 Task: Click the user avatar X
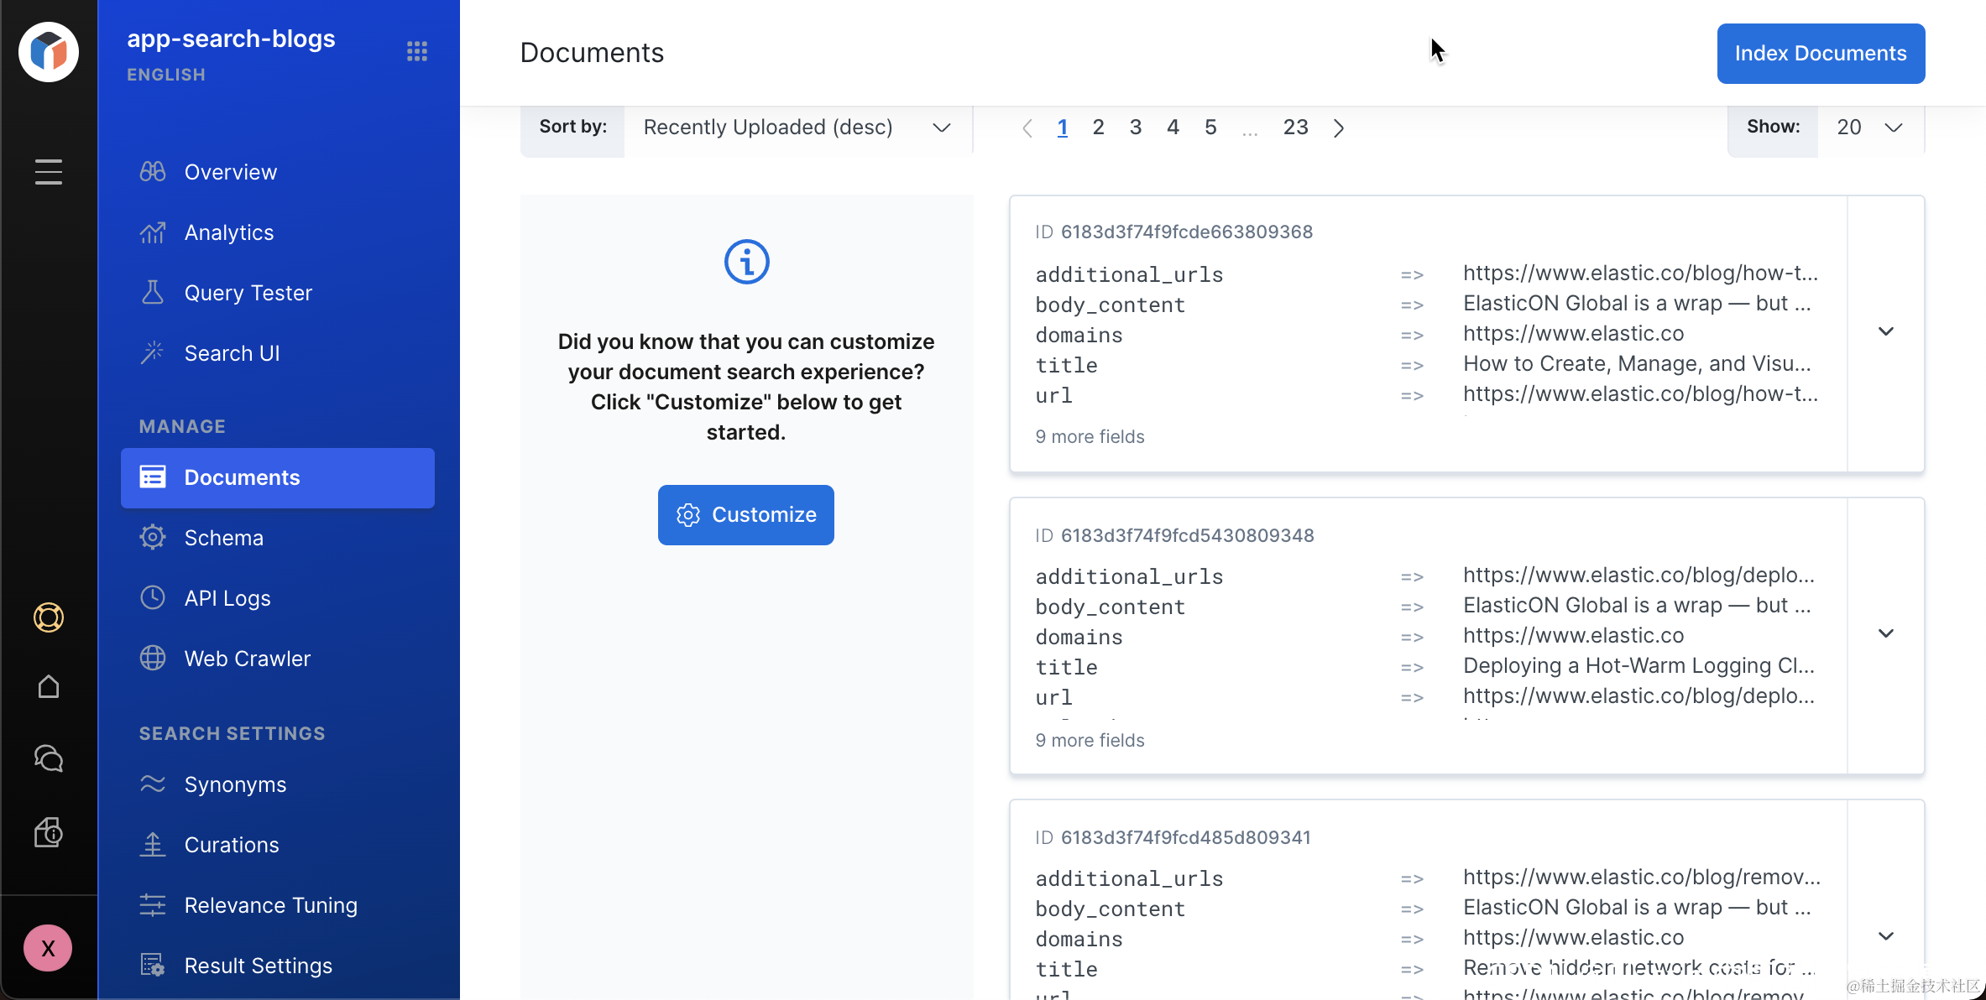[x=48, y=948]
